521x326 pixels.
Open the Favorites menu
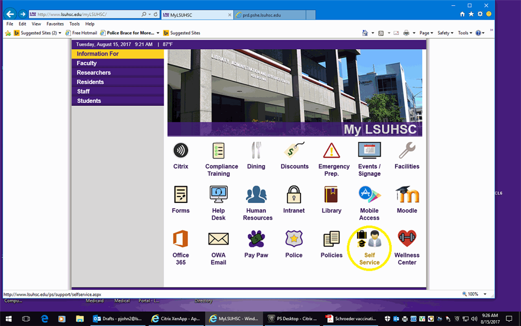pos(55,24)
